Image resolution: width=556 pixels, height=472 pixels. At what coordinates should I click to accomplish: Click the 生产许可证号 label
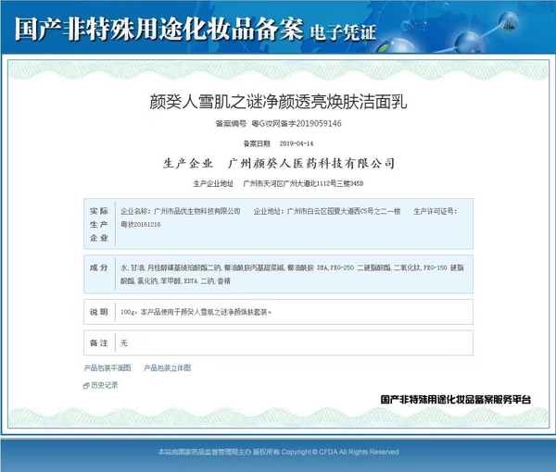436,211
